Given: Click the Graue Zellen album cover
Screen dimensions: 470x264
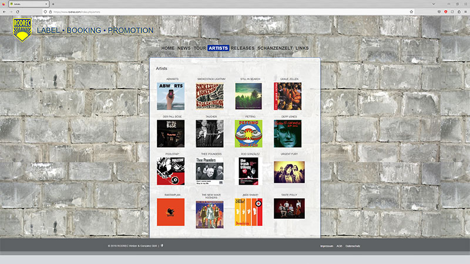Looking at the screenshot, I should click(x=287, y=96).
